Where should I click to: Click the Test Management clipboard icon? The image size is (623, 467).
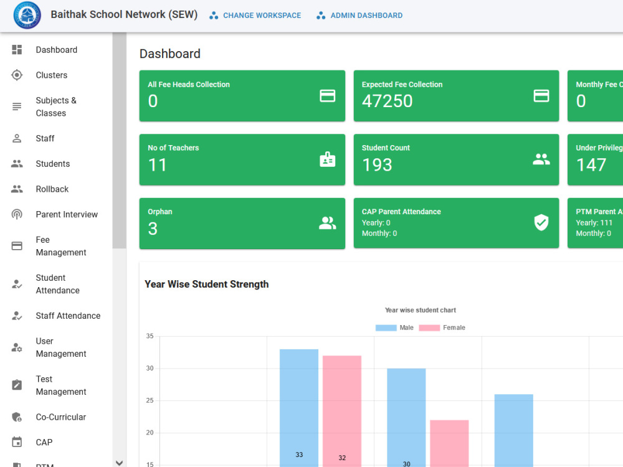click(17, 385)
